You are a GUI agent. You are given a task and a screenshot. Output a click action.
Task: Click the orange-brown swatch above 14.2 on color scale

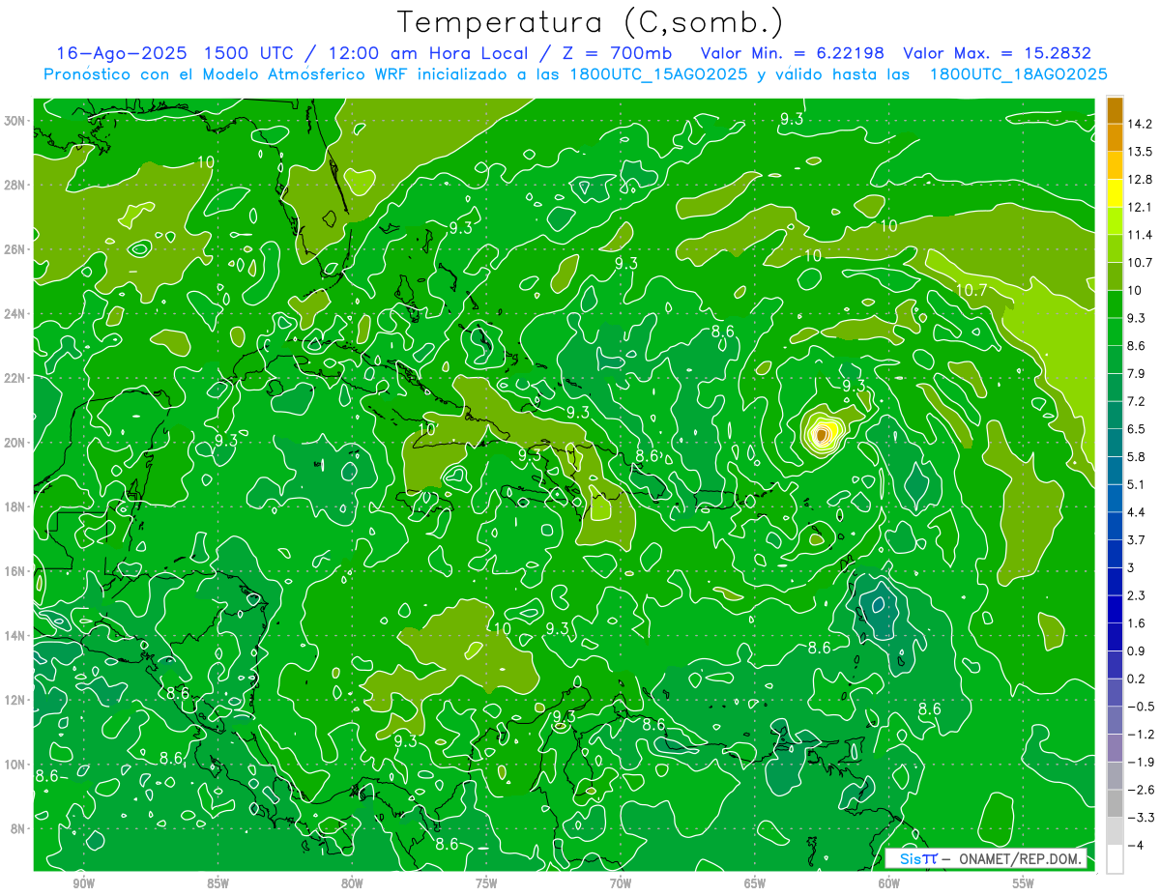point(1115,110)
